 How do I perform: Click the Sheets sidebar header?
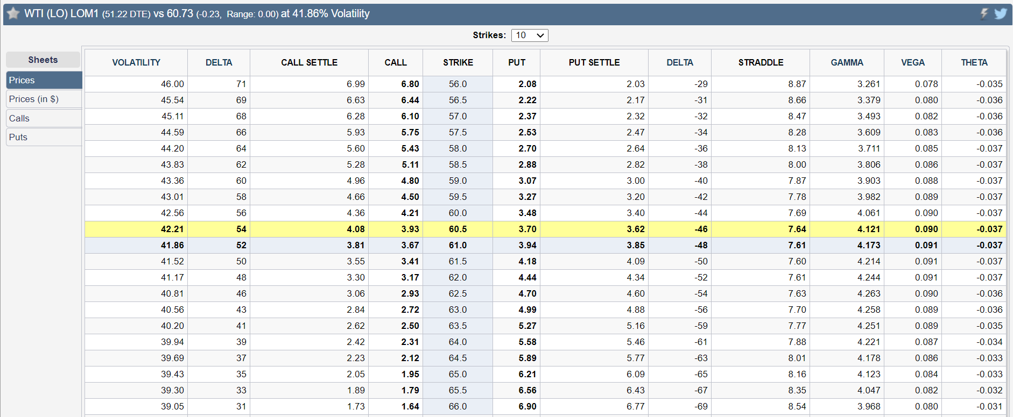tap(43, 60)
